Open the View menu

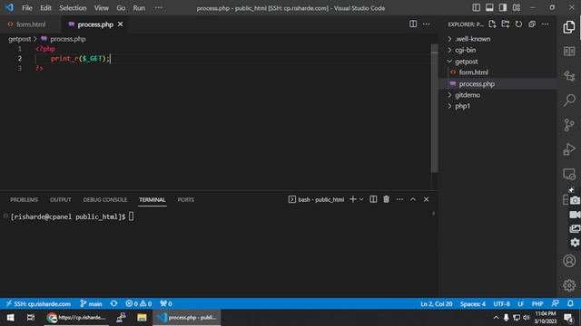click(101, 8)
